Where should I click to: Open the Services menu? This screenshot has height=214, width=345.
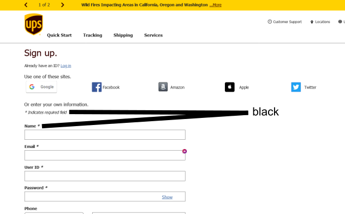[x=153, y=35]
